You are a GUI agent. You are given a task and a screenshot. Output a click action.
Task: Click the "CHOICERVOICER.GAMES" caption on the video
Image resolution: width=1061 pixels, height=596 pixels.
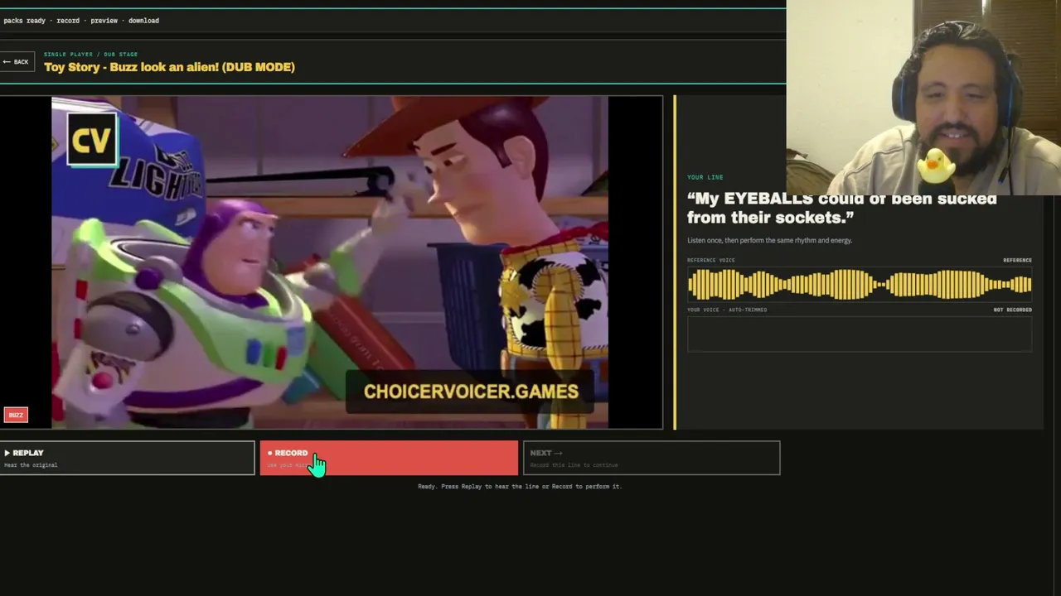471,392
